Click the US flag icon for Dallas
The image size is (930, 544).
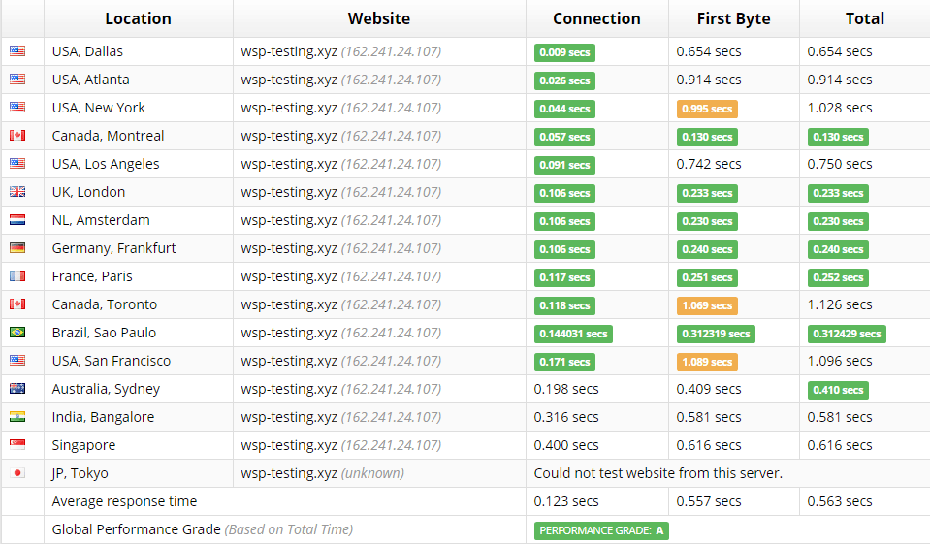point(17,51)
